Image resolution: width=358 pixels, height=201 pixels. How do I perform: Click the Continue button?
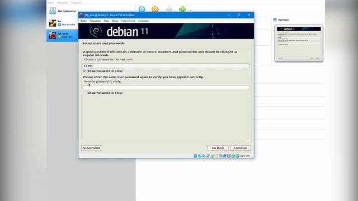tap(241, 148)
